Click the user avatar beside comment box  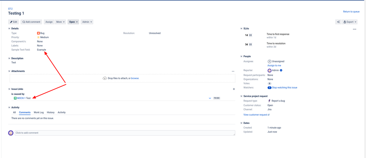coord(11,133)
